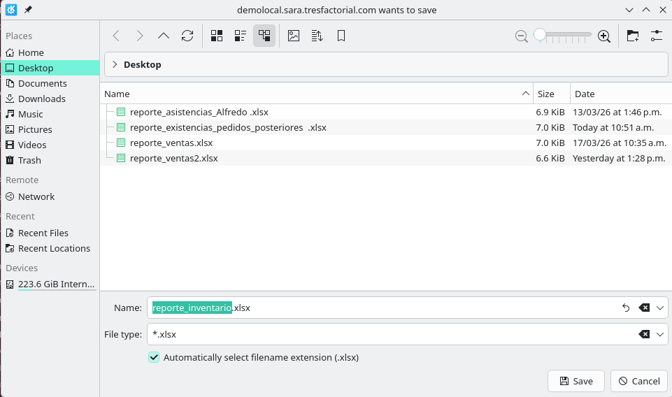Create a new folder
Viewport: 672px width, 397px height.
point(632,36)
